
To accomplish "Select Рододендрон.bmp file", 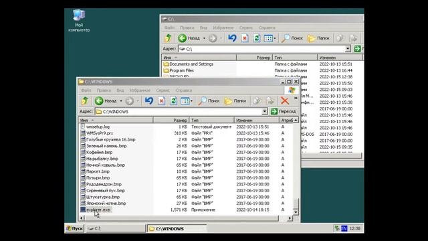I will click(104, 184).
